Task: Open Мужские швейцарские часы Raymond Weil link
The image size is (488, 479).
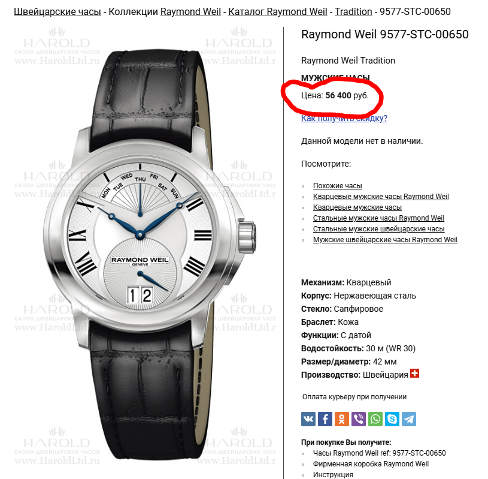Action: (385, 240)
